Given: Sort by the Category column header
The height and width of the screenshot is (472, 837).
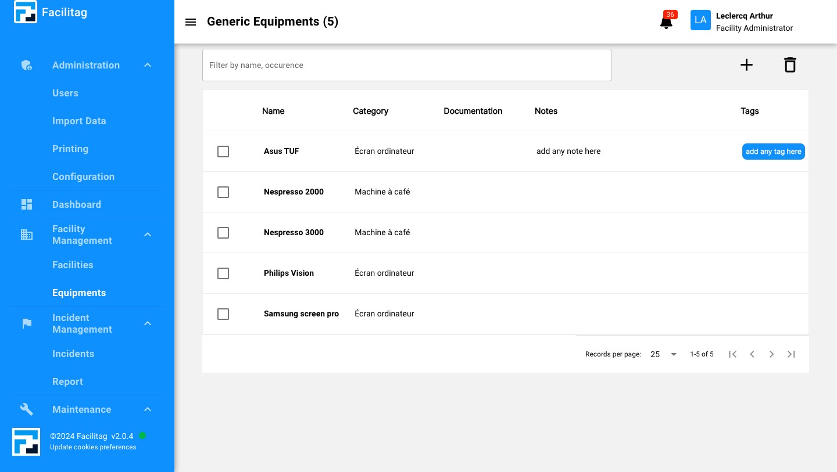Looking at the screenshot, I should pos(370,111).
